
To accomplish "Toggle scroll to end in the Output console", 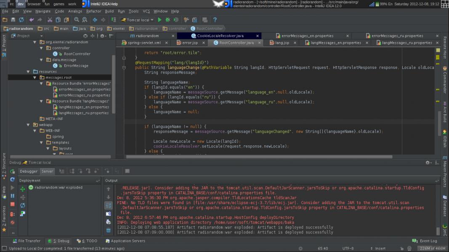I will pos(109,213).
